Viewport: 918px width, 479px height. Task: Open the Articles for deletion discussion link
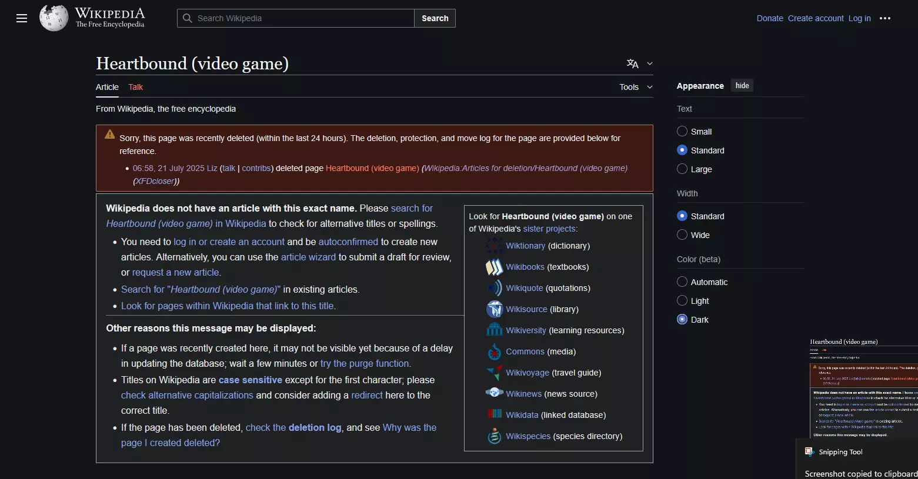coord(526,168)
